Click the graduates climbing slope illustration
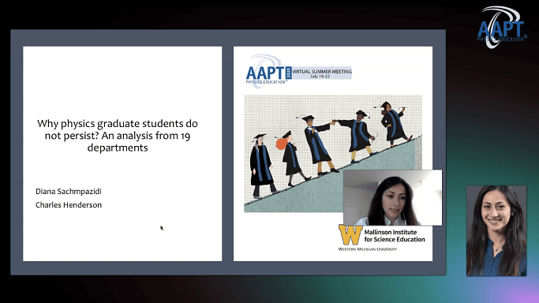539x303 pixels. (333, 154)
